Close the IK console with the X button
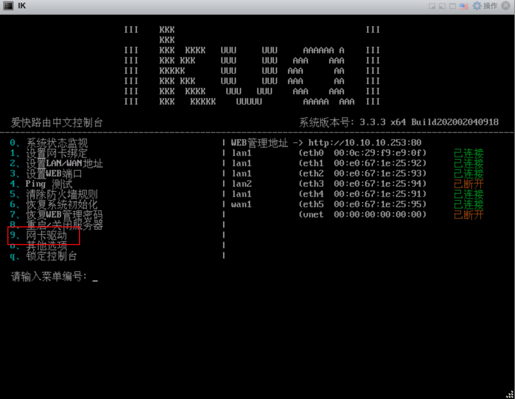Screen dimensions: 515x399 point(506,6)
